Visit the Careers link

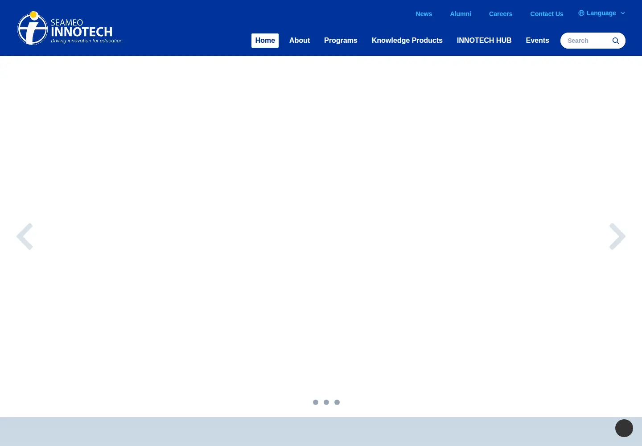click(x=501, y=14)
